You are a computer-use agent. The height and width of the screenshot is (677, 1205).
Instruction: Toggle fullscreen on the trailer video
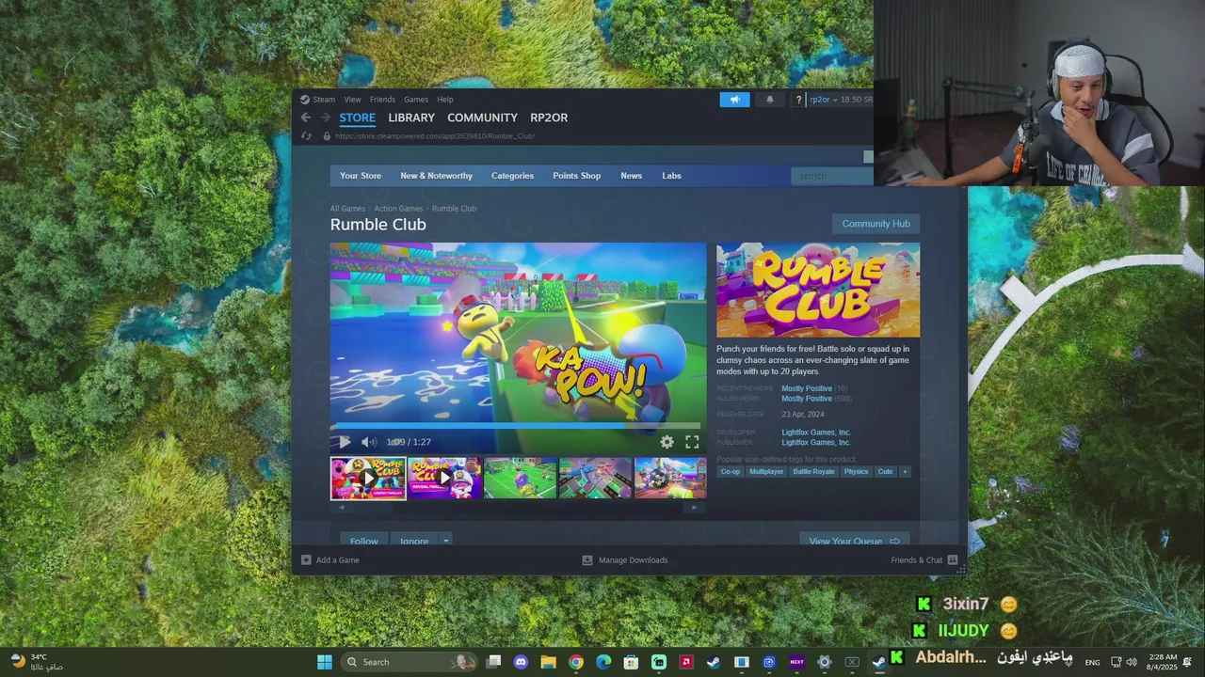692,442
